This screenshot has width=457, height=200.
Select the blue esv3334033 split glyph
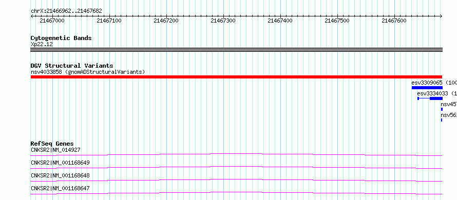tap(430, 98)
